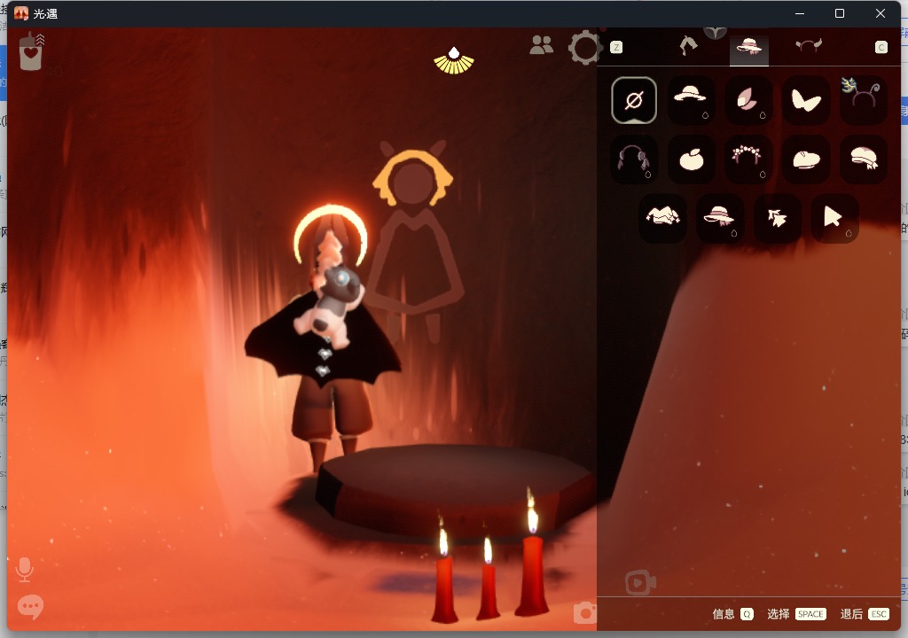Screen dimensions: 908x638
Task: Open the horns accessory tab
Action: point(808,47)
